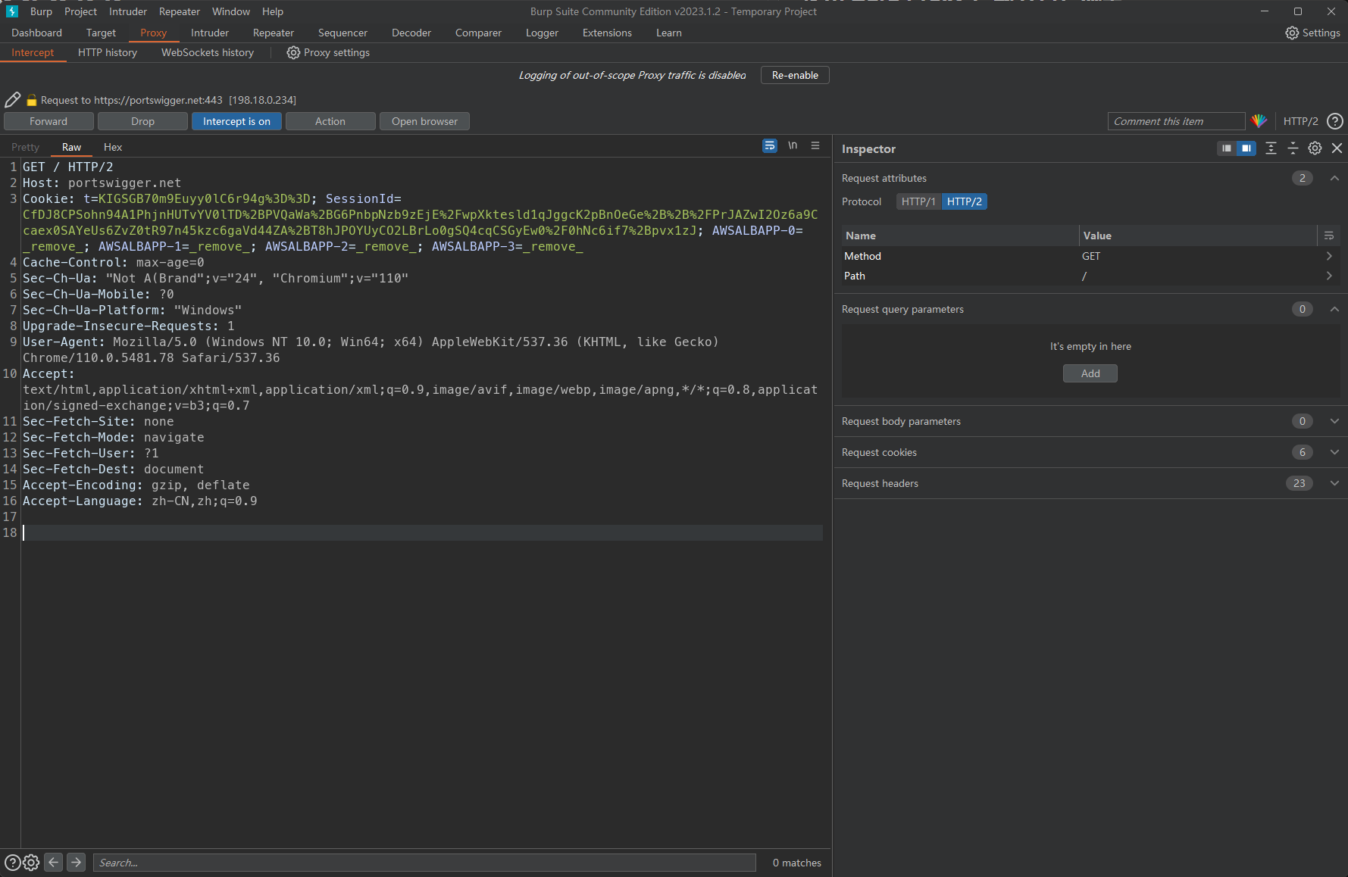The width and height of the screenshot is (1348, 877).
Task: Open the highlight color picker icon
Action: tap(1259, 121)
